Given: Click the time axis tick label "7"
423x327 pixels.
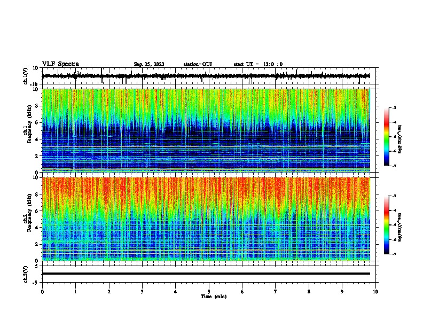Looking at the screenshot, I should click(276, 292).
